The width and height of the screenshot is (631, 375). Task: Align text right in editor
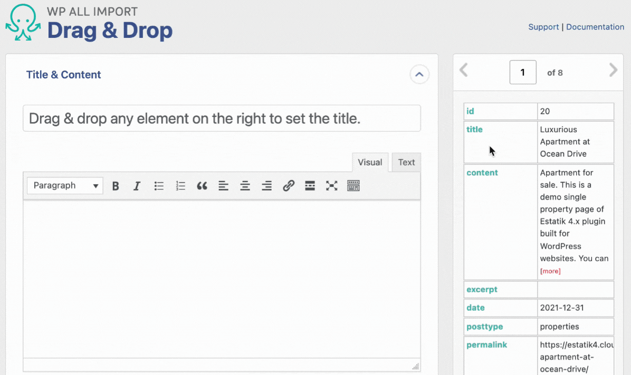(x=267, y=186)
